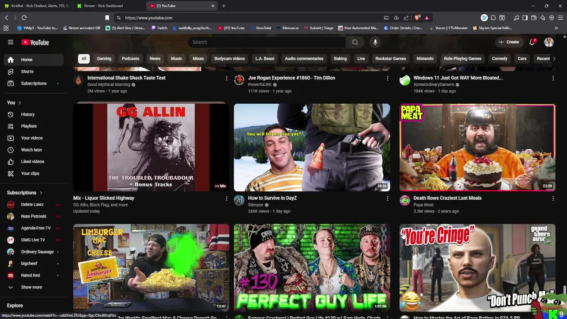The height and width of the screenshot is (319, 567).
Task: Open the Ordinary Sausage subscription
Action: [x=34, y=252]
